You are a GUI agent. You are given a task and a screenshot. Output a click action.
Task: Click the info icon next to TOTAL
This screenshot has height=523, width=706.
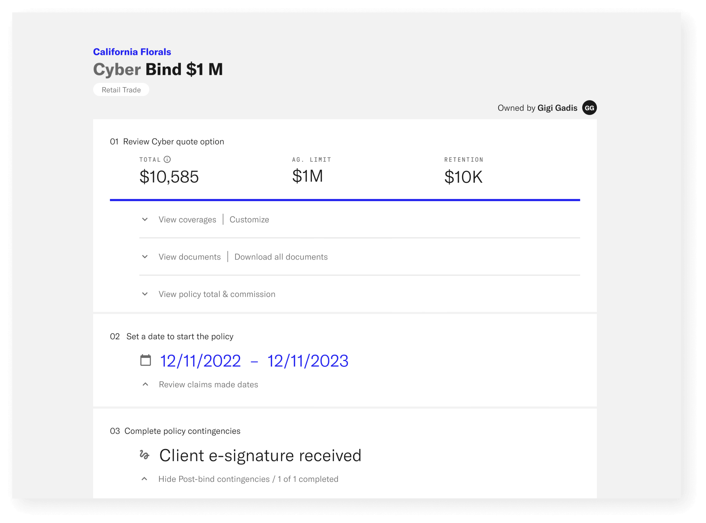167,160
